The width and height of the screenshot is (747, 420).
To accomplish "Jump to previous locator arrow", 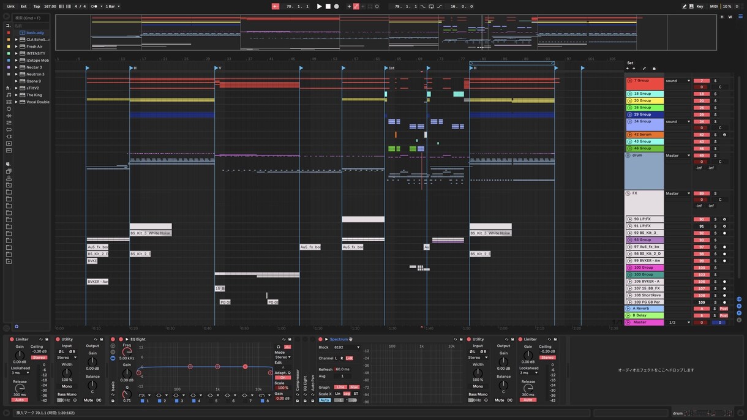I will click(x=629, y=69).
